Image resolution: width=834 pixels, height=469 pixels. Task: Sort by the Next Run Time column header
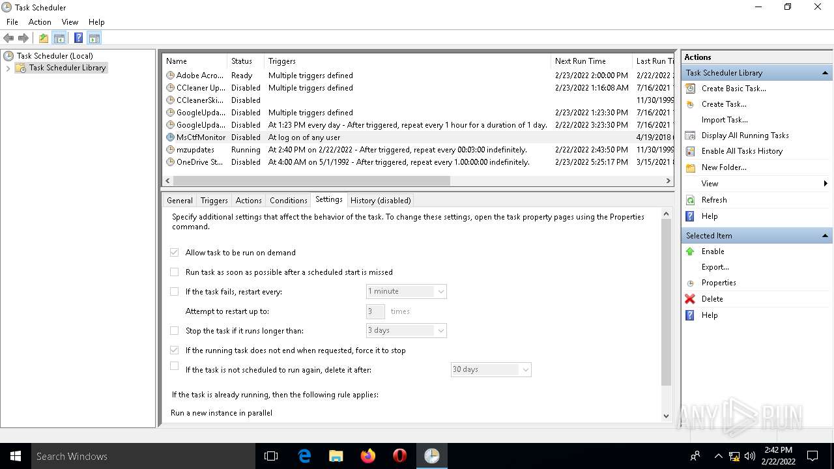click(x=591, y=61)
